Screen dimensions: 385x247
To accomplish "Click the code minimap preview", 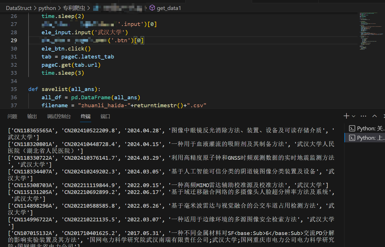I will (372, 31).
